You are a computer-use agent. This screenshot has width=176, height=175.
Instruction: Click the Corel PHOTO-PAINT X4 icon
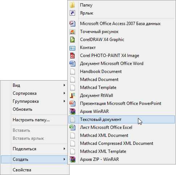(x=72, y=56)
